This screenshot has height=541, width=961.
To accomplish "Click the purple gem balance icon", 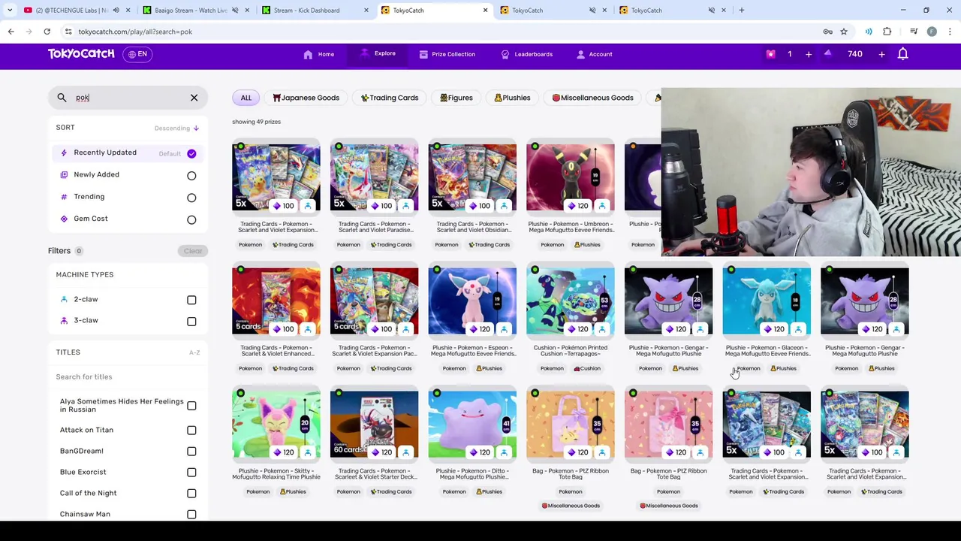I will point(827,54).
